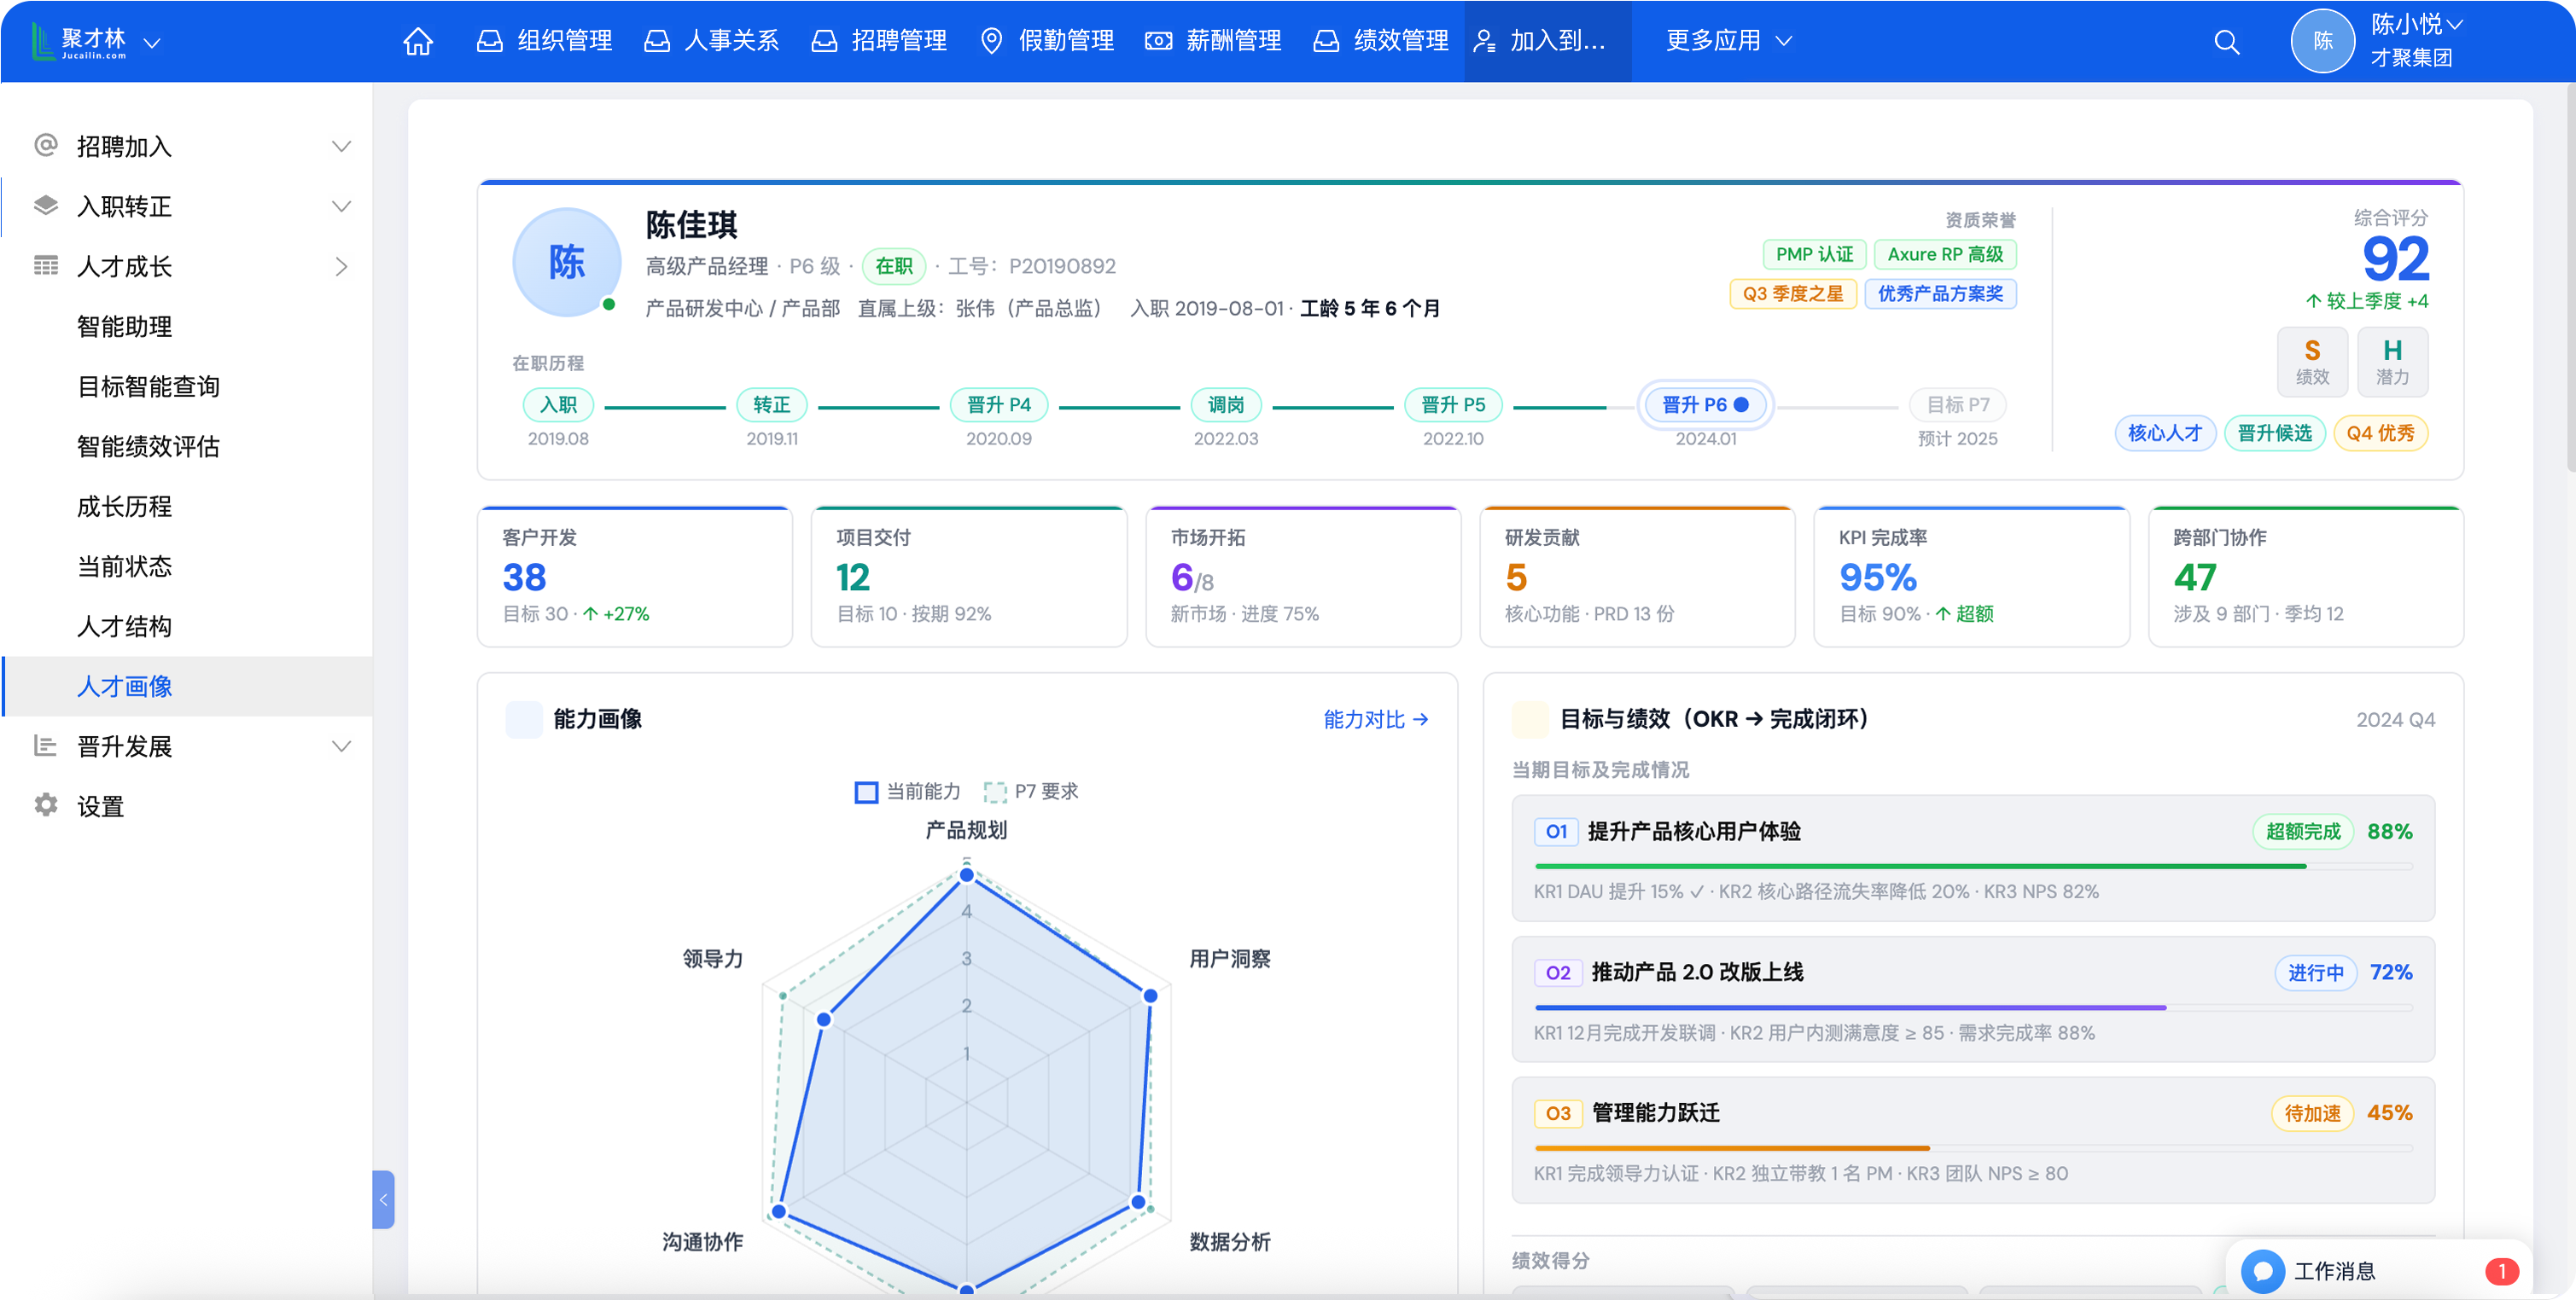This screenshot has width=2576, height=1300.
Task: Toggle P7 要求 legend series
Action: pos(1031,792)
